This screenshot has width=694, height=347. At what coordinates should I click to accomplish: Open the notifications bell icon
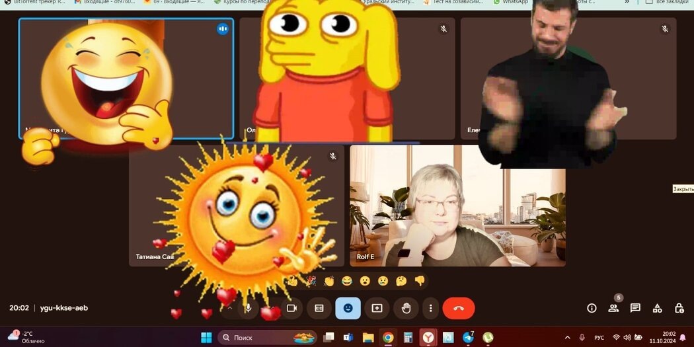click(x=683, y=338)
